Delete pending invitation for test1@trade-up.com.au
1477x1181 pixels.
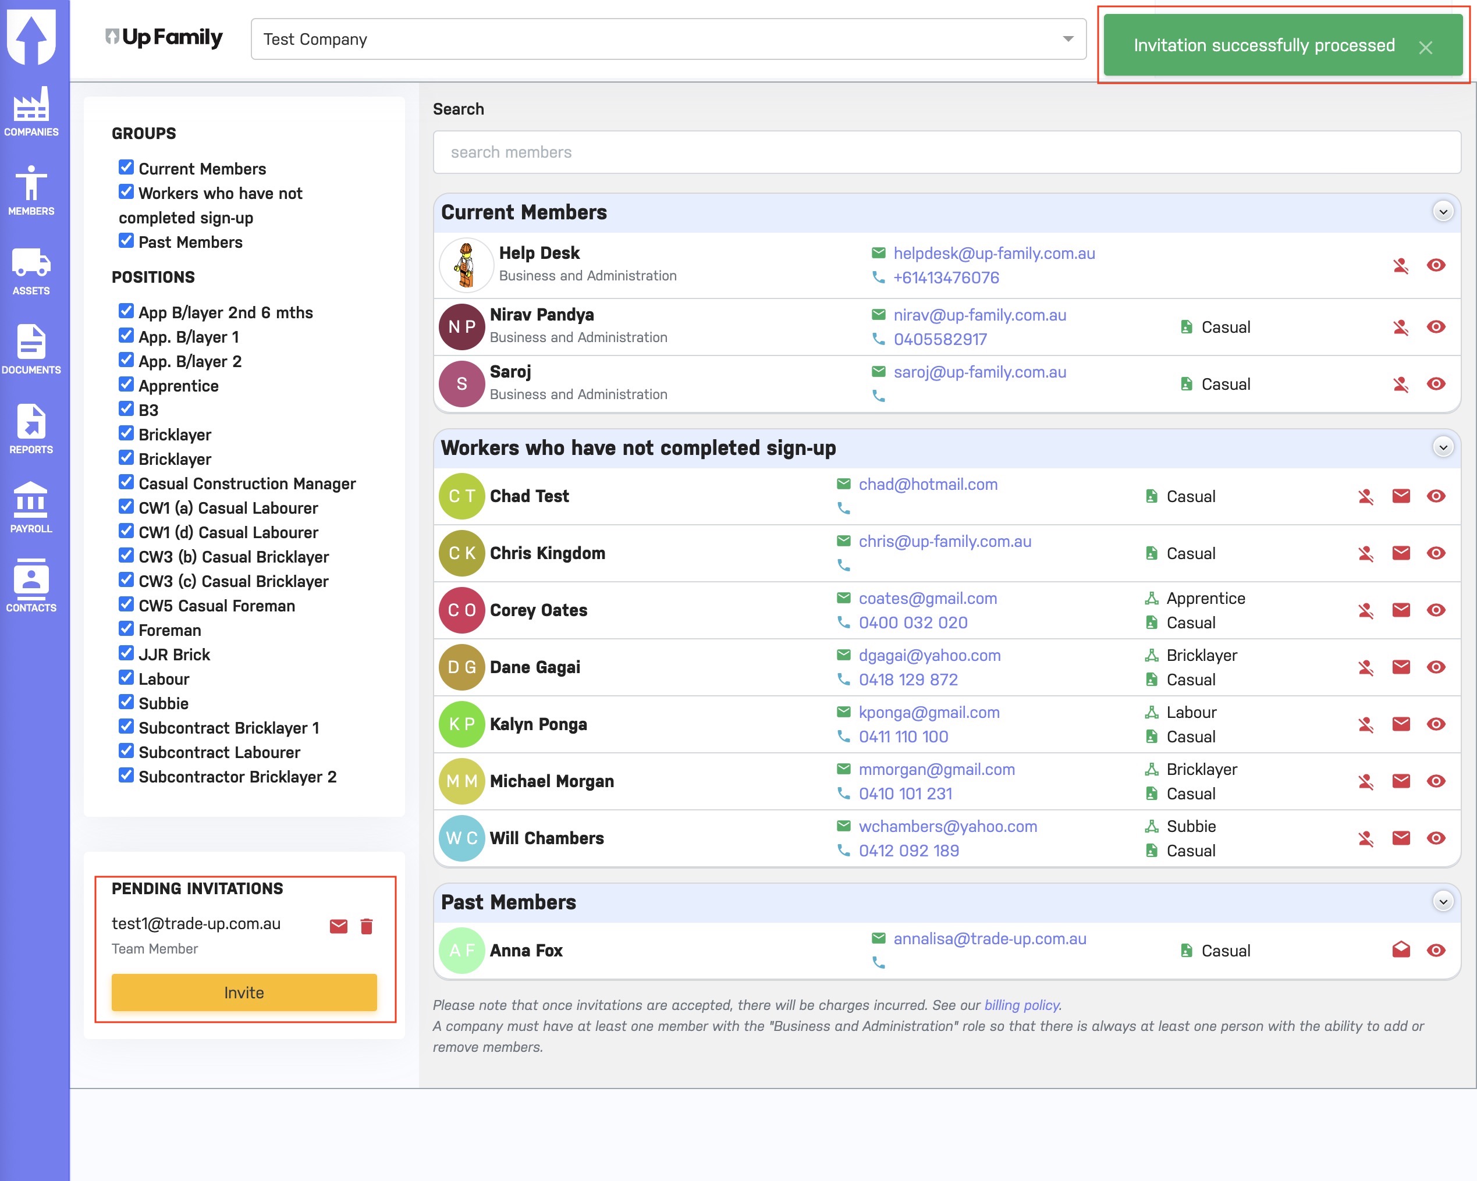367,926
